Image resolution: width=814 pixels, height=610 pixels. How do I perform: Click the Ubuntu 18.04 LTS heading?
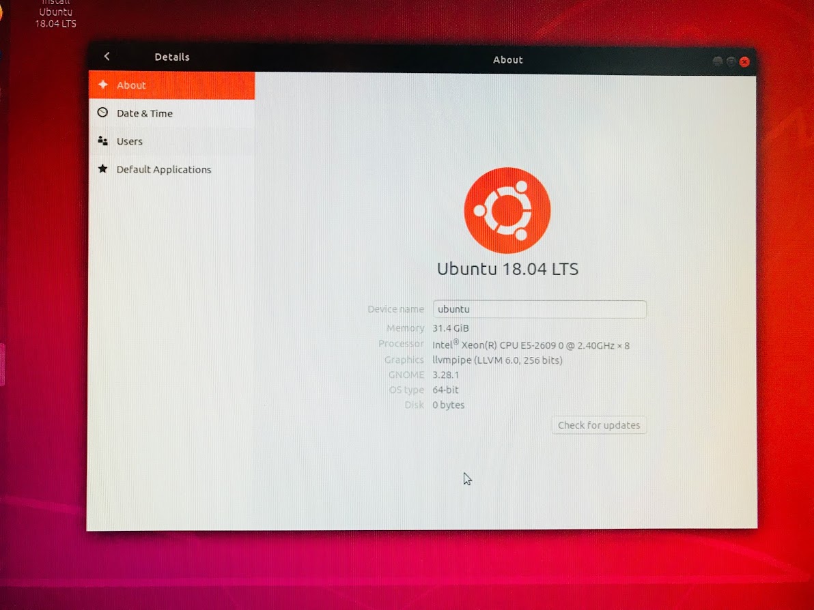pos(507,269)
